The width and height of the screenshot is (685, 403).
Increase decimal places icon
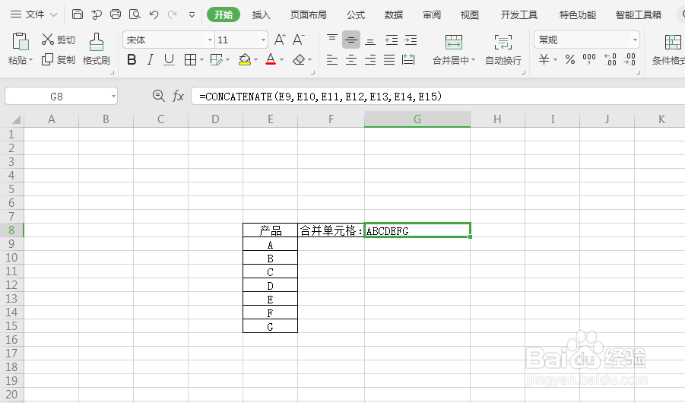[x=610, y=59]
